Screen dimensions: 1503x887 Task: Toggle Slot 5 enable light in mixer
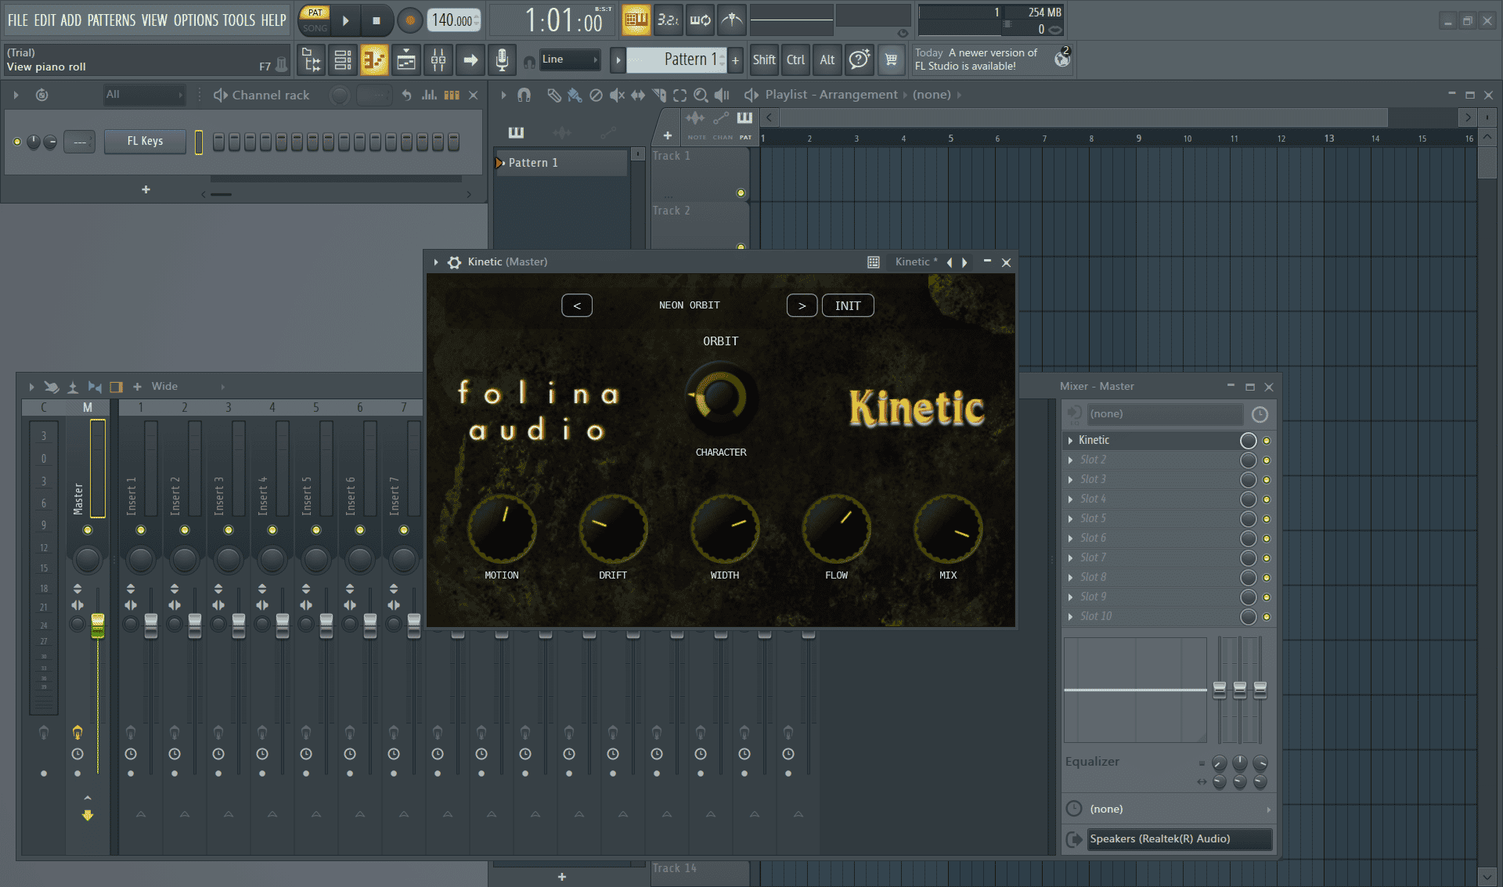click(x=1266, y=519)
